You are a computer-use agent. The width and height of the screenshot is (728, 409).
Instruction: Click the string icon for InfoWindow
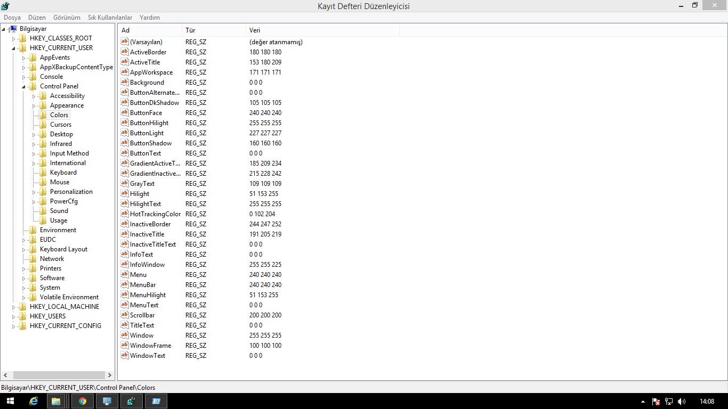point(125,265)
